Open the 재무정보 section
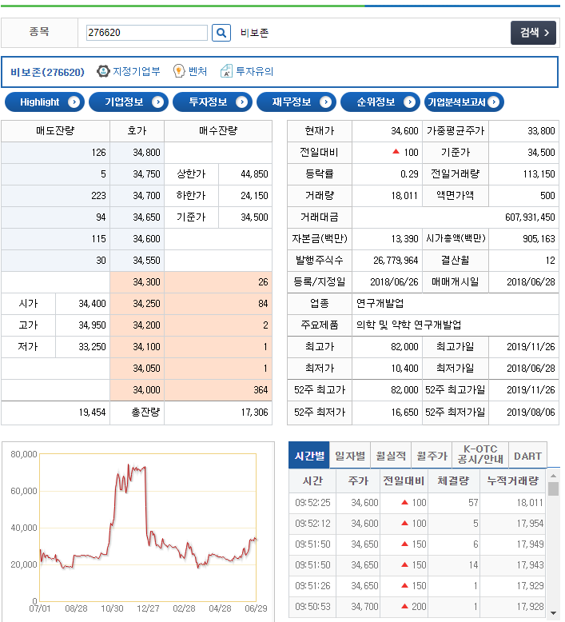 click(296, 102)
